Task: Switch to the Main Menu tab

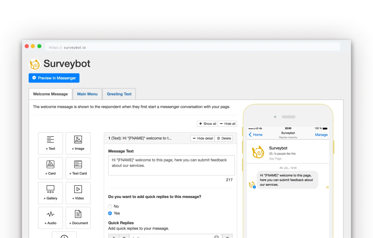Action: click(x=87, y=94)
